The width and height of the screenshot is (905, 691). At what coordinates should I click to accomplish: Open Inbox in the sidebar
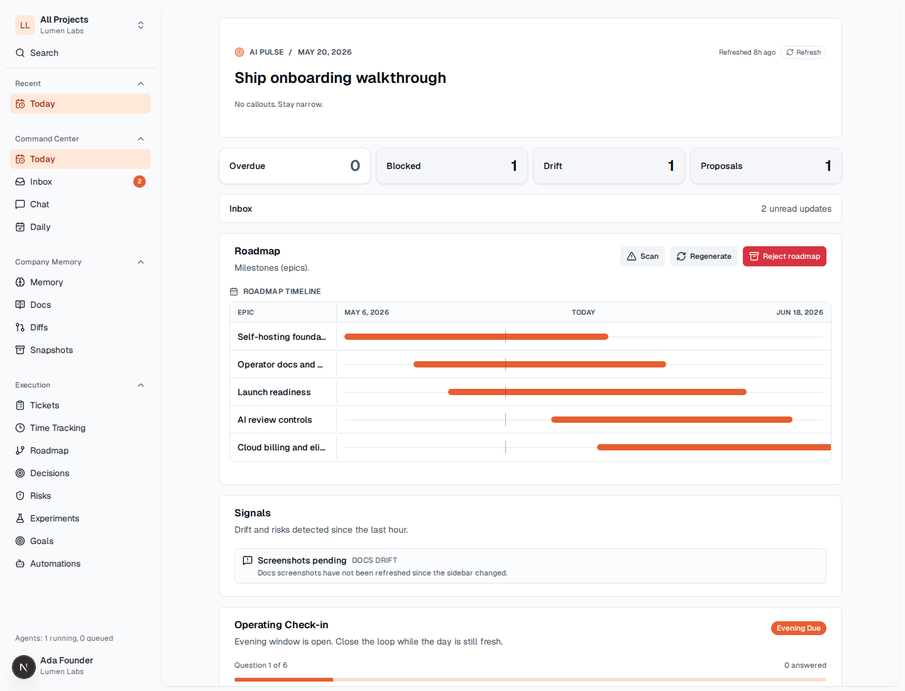(80, 182)
